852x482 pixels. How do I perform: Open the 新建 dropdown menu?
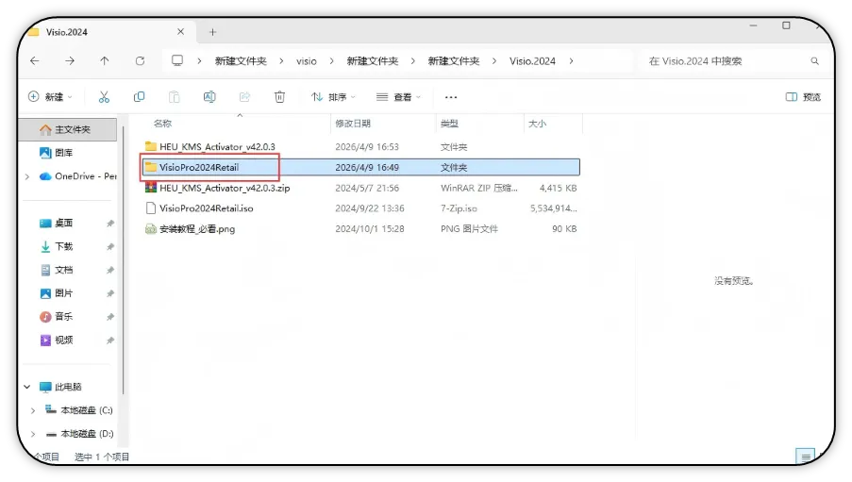point(49,97)
